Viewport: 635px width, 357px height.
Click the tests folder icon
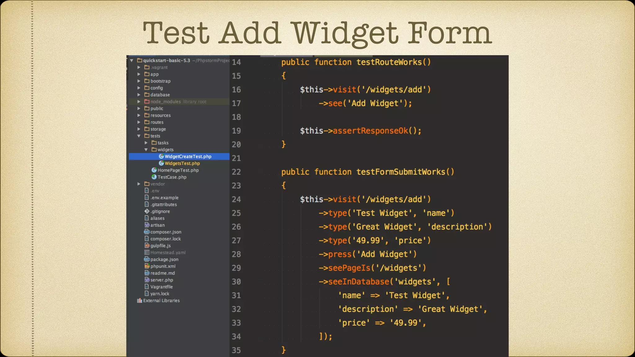147,136
